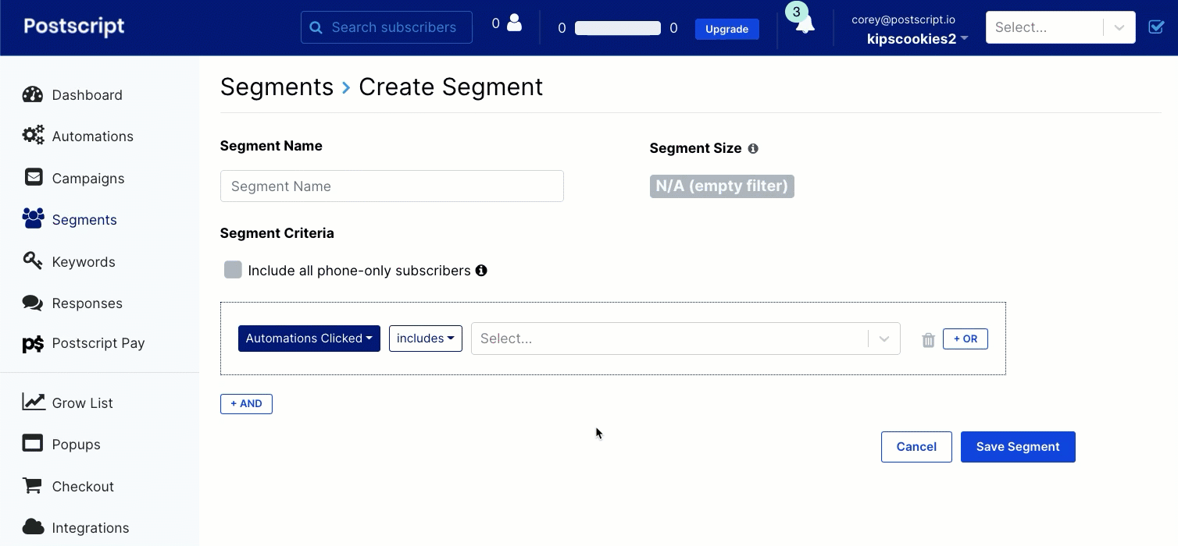Click the Grow List chart icon

[x=34, y=402]
